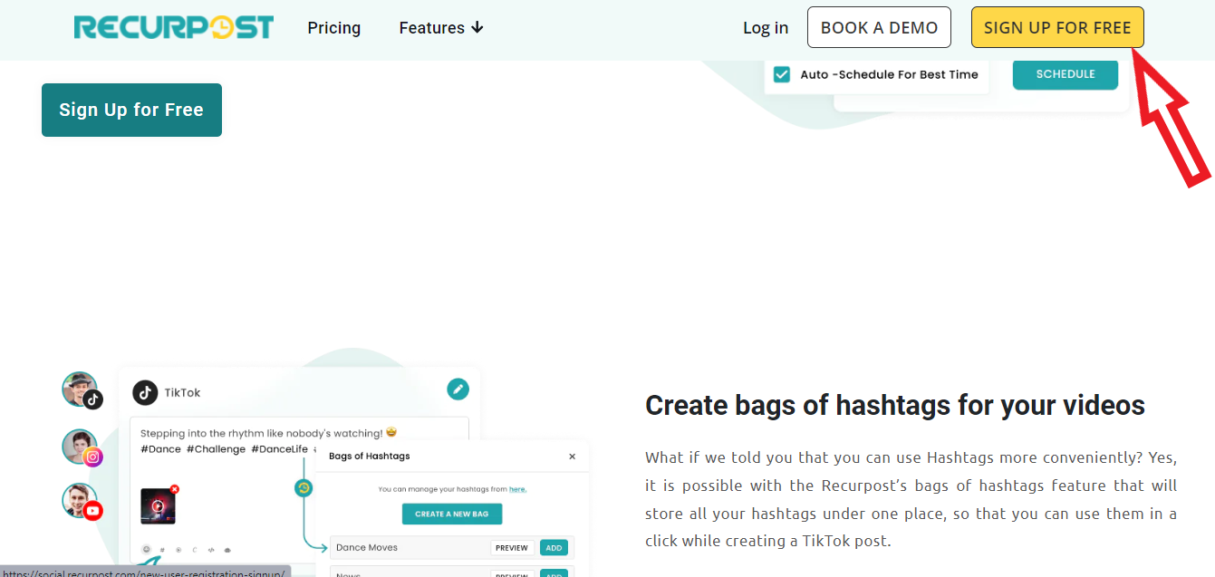Click the cloud icon in post toolbar
The image size is (1215, 577).
click(227, 550)
